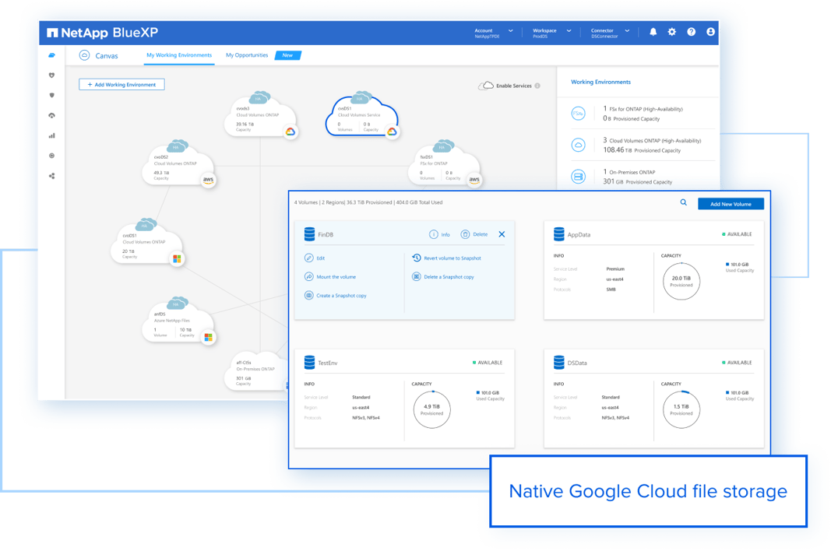Click the Add New Volume button
This screenshot has height=551, width=831.
click(x=731, y=204)
